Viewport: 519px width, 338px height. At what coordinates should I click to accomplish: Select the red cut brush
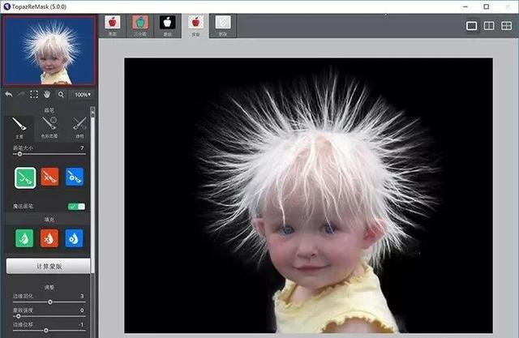(49, 178)
